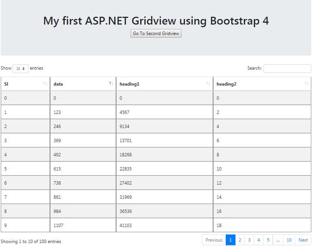Click the 1107 cell
312x246 pixels.
click(x=83, y=225)
